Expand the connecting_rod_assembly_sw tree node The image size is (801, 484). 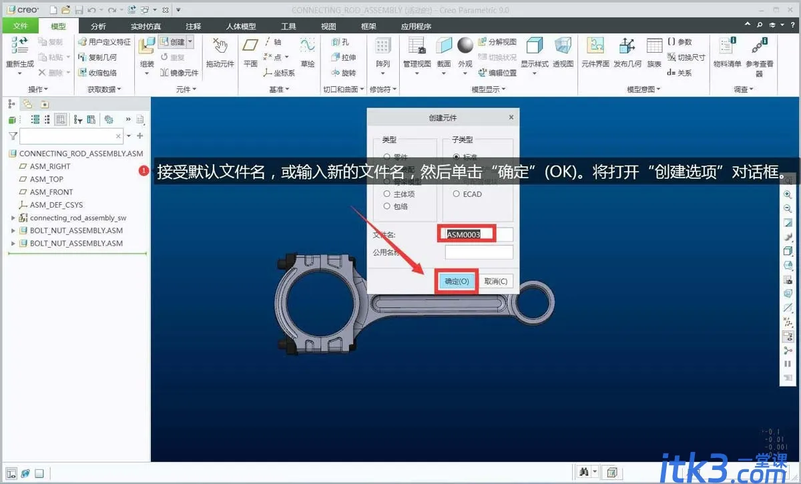(x=13, y=218)
